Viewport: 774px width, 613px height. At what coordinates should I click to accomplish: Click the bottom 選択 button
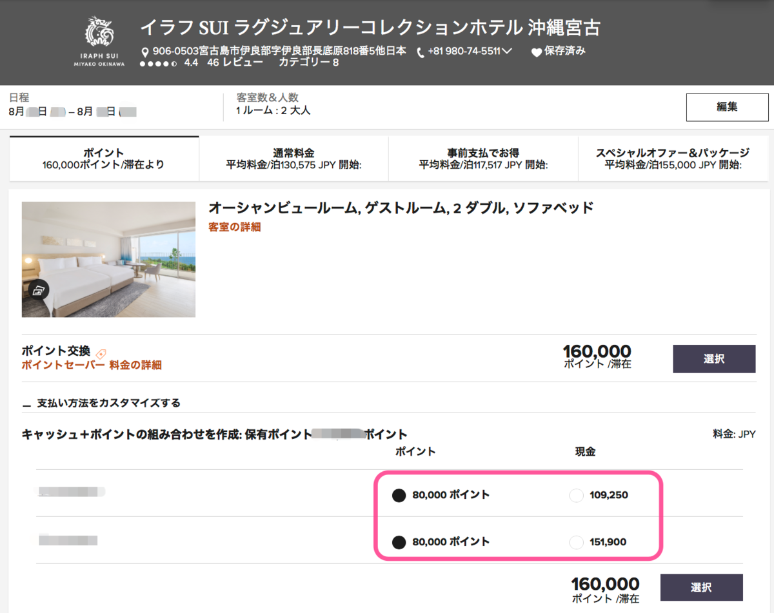pos(701,587)
